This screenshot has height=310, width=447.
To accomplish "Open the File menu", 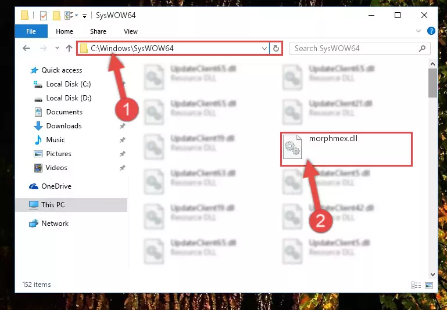I will click(31, 31).
